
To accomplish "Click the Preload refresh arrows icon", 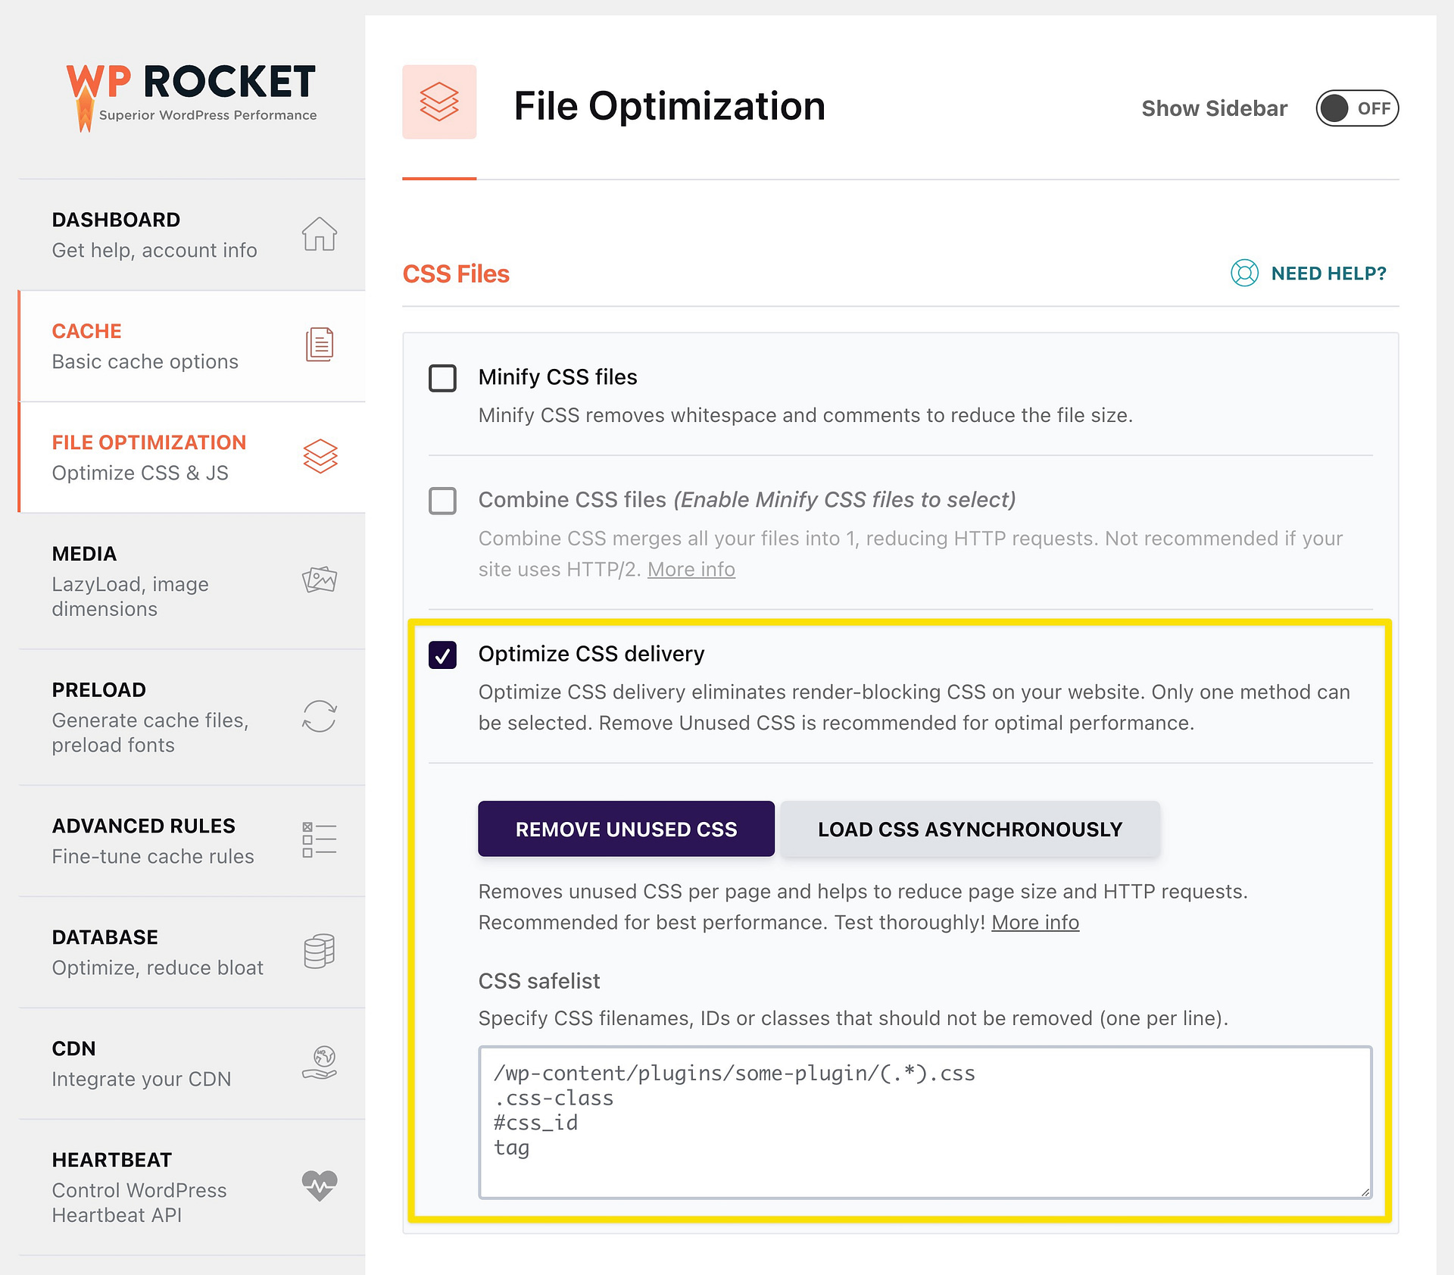I will tap(320, 716).
